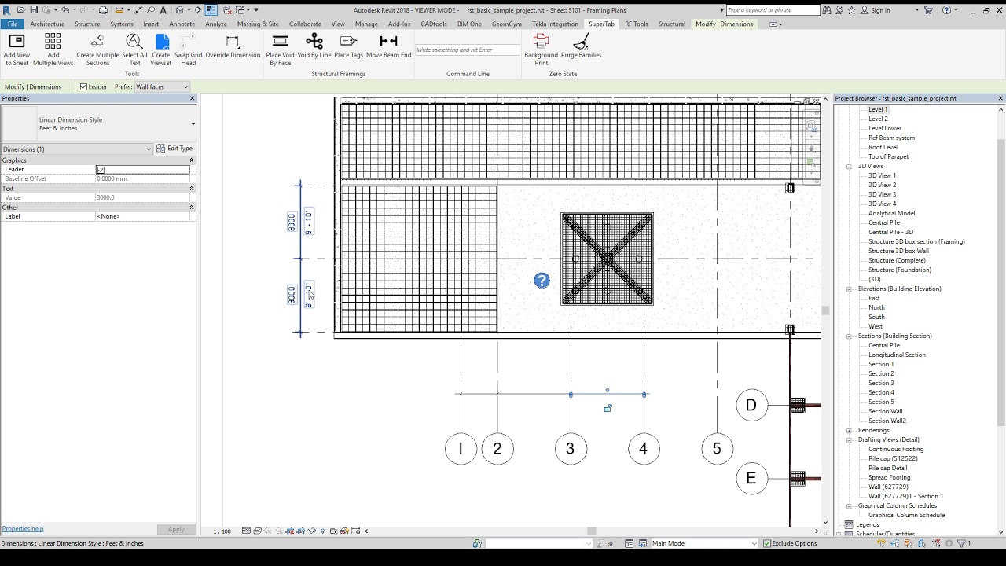Click the keyword search box in title bar
The width and height of the screenshot is (1006, 566).
pos(773,10)
